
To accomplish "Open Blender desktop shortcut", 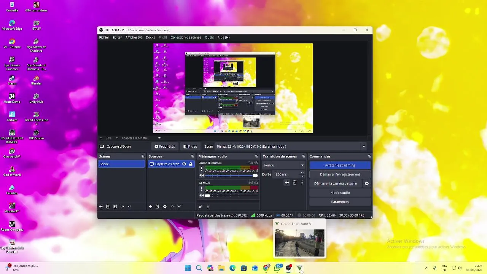I will click(36, 80).
